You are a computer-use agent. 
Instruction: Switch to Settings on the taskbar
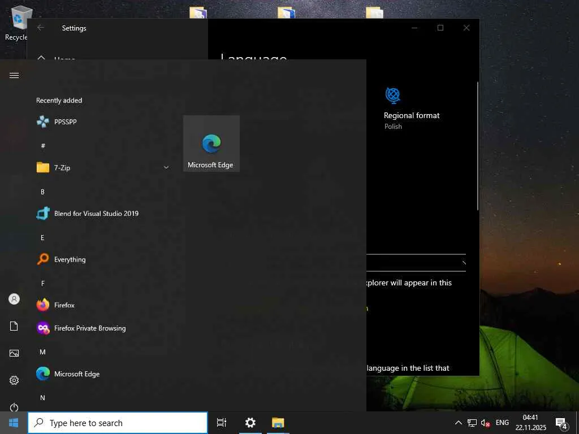click(250, 423)
